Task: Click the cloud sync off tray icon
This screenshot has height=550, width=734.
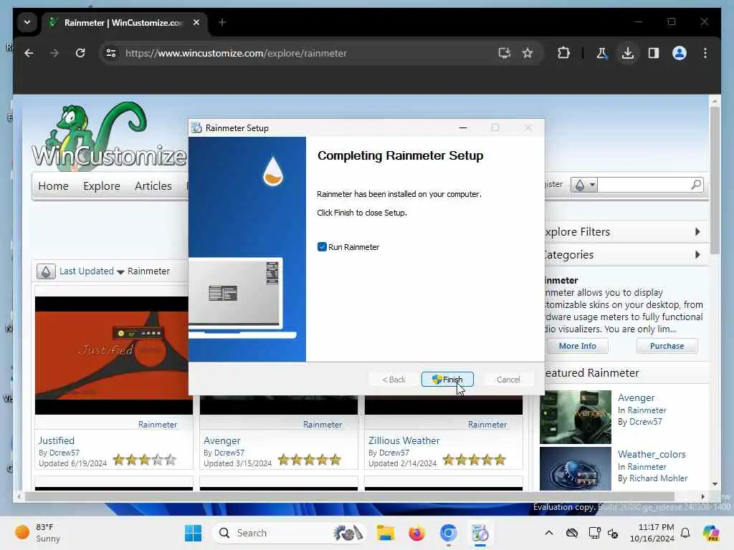Action: [x=571, y=533]
